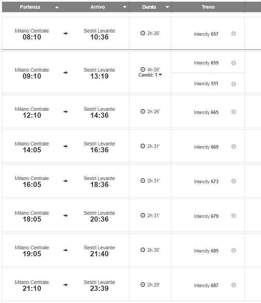Image resolution: width=261 pixels, height=303 pixels.
Task: Select the 21:10 Milano Centrale departure
Action: (x=32, y=285)
